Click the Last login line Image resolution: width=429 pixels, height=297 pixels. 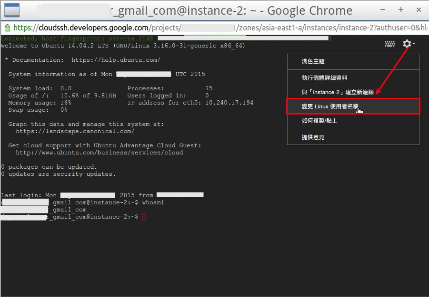click(102, 195)
